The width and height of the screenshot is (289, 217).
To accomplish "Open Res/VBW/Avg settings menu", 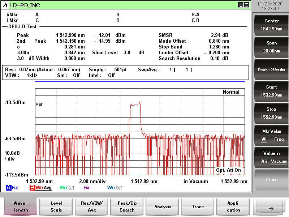I will (x=92, y=207).
